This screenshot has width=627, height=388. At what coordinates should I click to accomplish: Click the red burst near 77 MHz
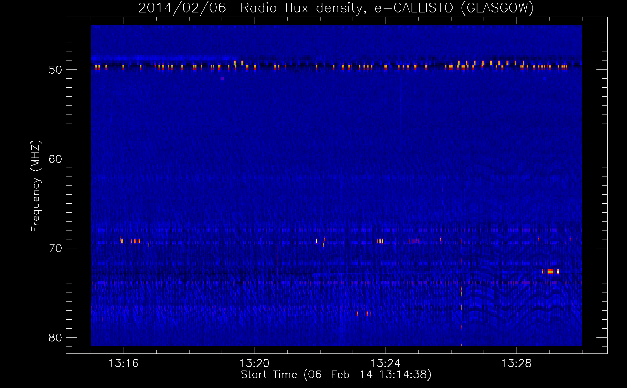(x=367, y=314)
